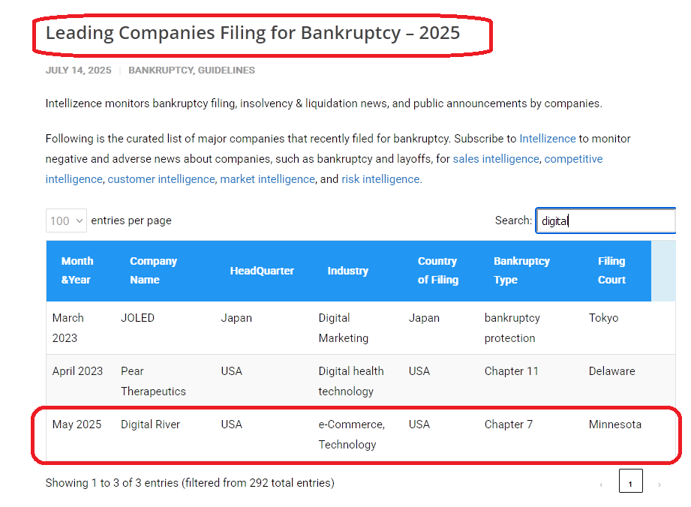
Task: Follow the sales intelligence link
Action: [495, 159]
